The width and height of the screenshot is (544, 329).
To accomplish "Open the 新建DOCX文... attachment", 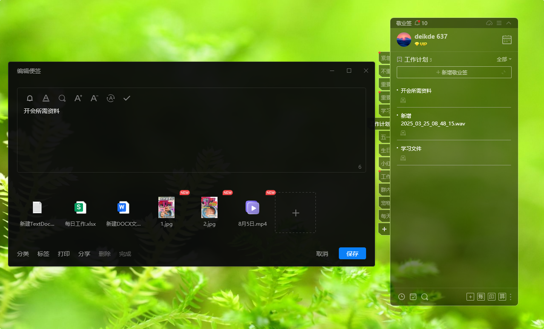I will click(123, 213).
